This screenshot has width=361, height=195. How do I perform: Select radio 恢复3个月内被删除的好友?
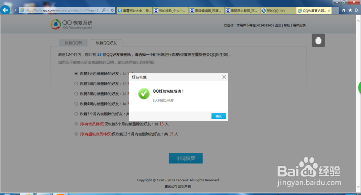tap(76, 114)
